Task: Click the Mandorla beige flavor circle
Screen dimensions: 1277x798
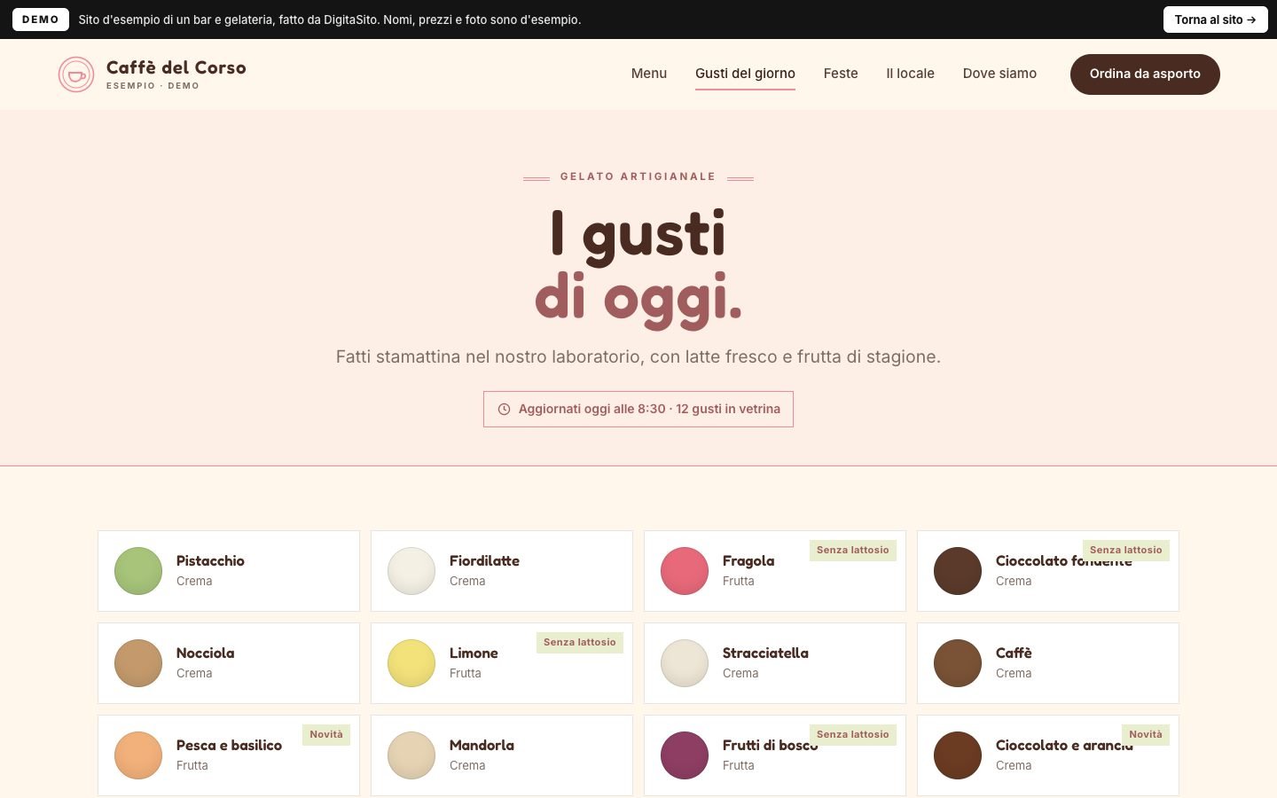Action: pos(411,755)
